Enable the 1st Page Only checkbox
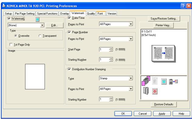The height and width of the screenshot is (119, 192). [x=11, y=45]
